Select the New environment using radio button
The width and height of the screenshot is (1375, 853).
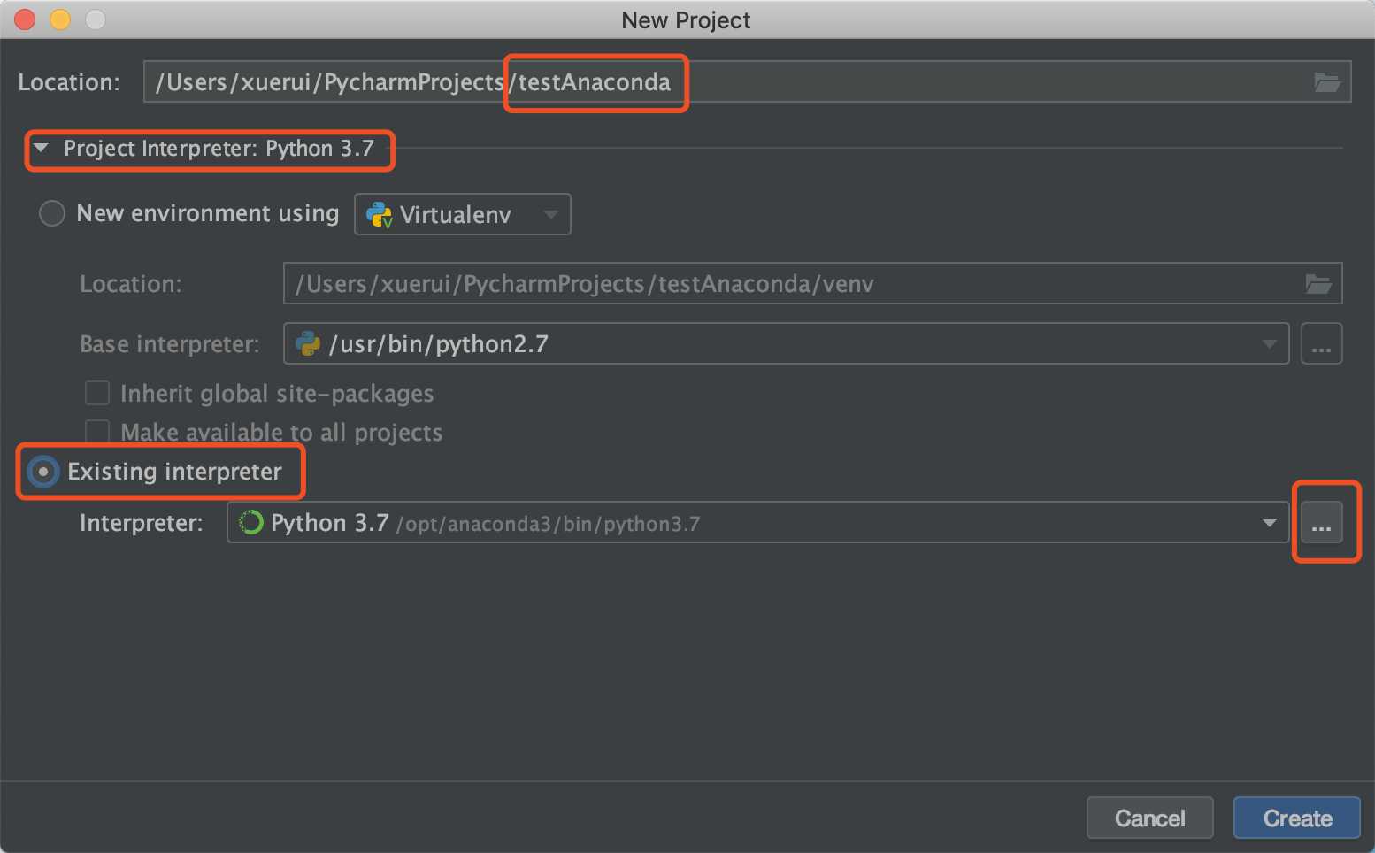(x=52, y=213)
